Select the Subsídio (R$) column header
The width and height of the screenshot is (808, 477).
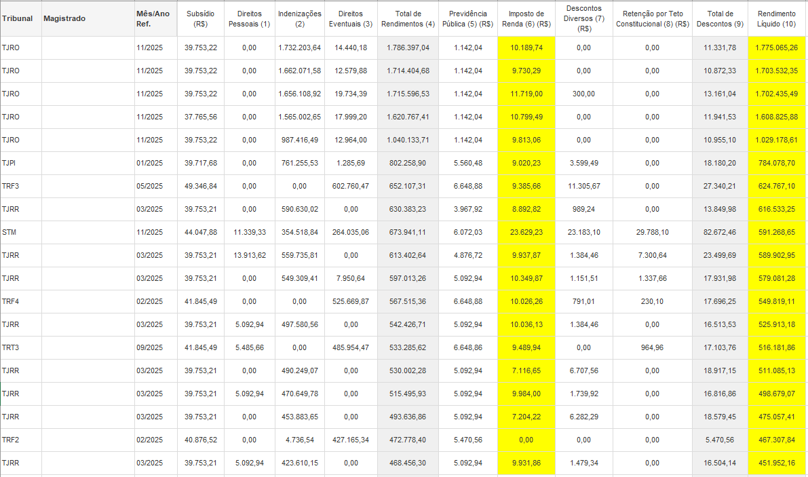200,18
